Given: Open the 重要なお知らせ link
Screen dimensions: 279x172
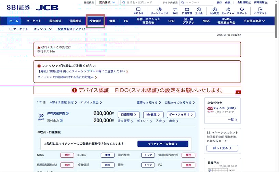Looking at the screenshot, I should click(149, 102).
